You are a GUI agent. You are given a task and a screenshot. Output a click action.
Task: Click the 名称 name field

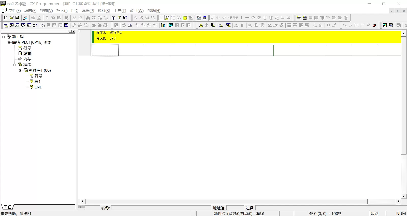point(161,208)
